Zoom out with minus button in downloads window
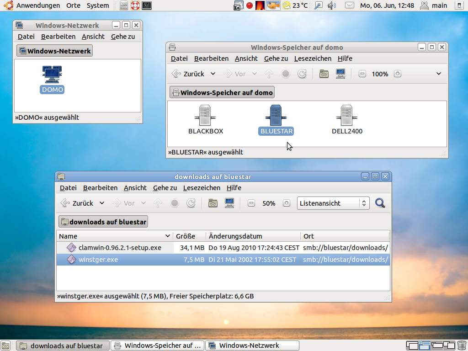This screenshot has width=468, height=351. (x=251, y=203)
